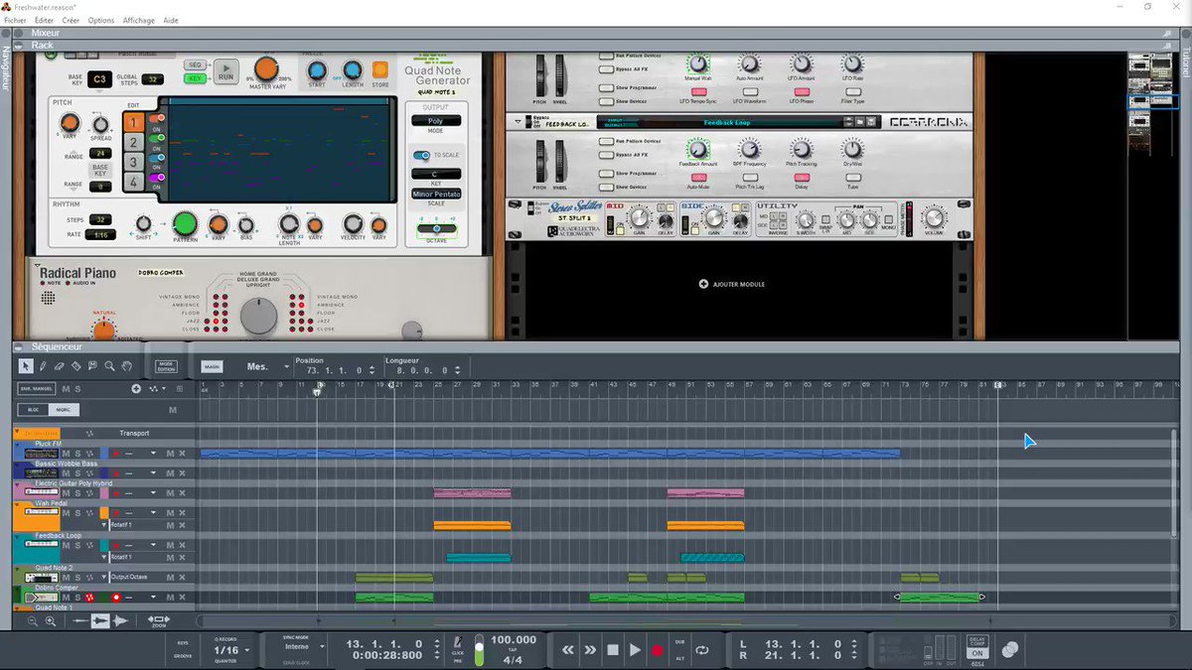Viewport: 1192px width, 670px height.
Task: Select the Pencil tool in sequencer toolbar
Action: point(43,366)
